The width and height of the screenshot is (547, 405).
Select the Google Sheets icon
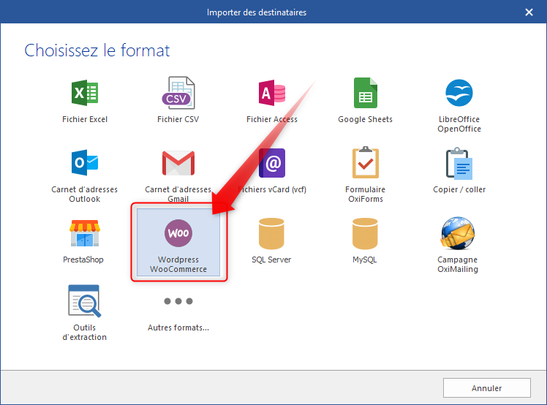(x=365, y=93)
